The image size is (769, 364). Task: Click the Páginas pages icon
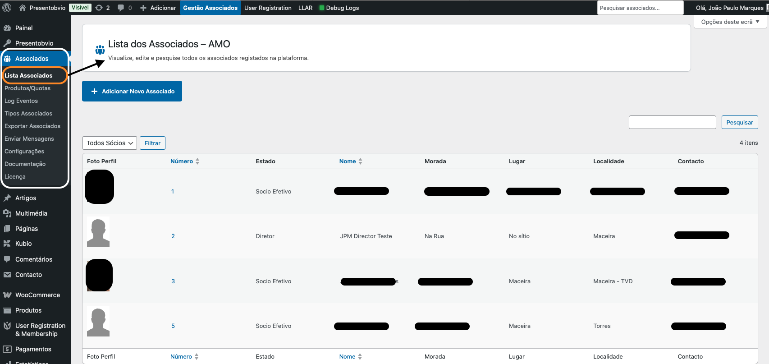[7, 229]
